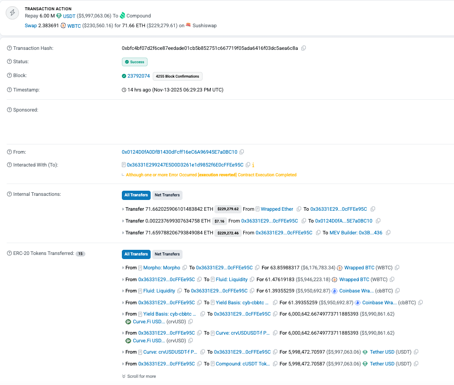Open help icon beside Block label
The height and width of the screenshot is (385, 454).
tap(9, 75)
